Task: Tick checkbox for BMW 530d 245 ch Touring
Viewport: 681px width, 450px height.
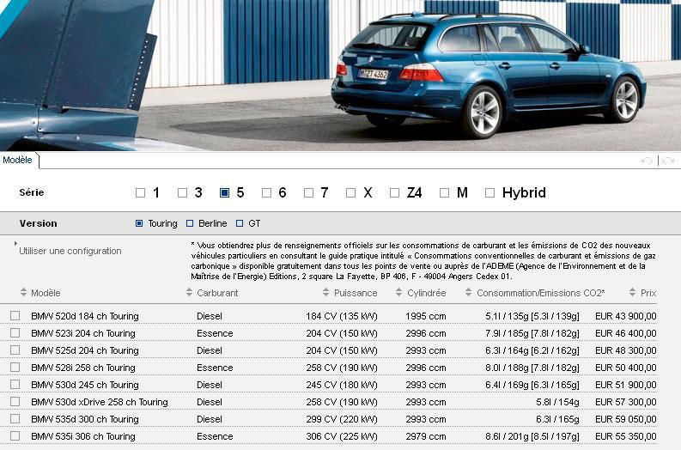Action: point(15,385)
